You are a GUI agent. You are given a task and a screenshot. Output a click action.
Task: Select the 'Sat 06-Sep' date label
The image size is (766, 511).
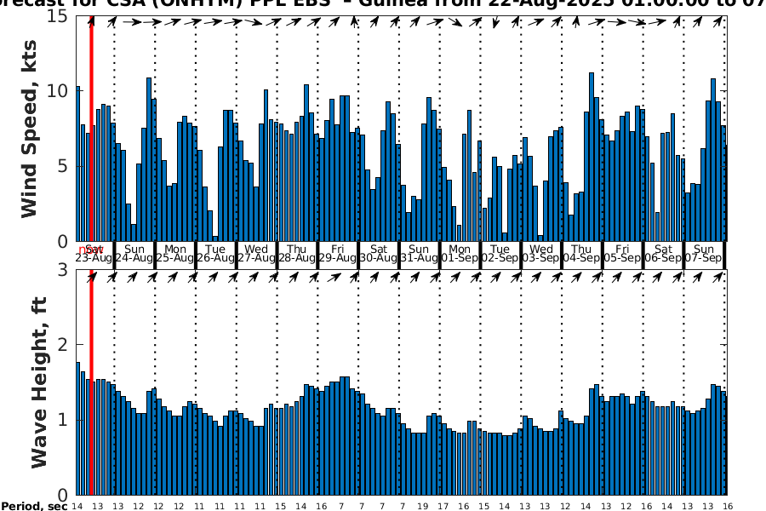click(x=663, y=253)
